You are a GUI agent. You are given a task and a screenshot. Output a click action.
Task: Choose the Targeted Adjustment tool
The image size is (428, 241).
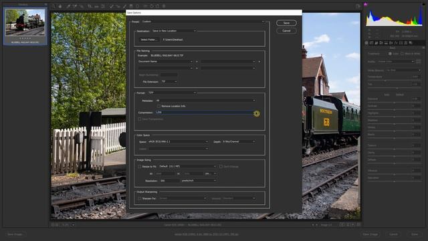coord(82,6)
